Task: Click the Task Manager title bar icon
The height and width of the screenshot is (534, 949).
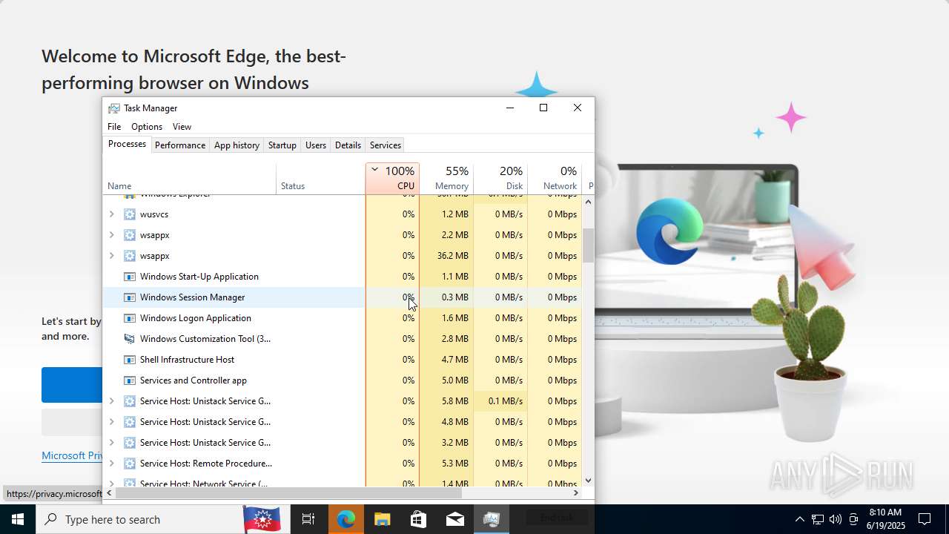Action: coord(113,108)
